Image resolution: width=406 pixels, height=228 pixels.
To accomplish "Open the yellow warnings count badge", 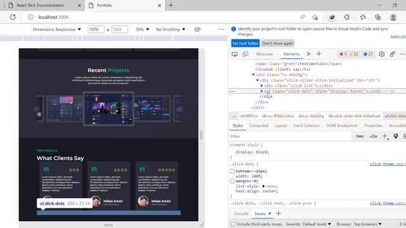I will click(x=354, y=54).
